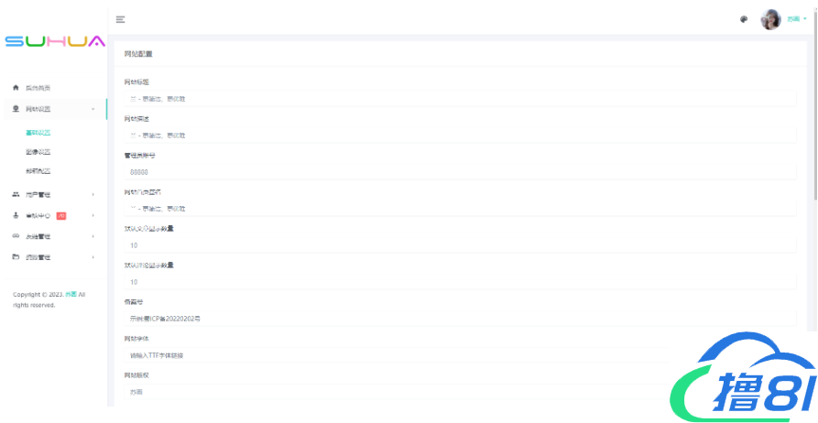Click the 网站设置 globe icon in sidebar
The width and height of the screenshot is (818, 423).
[16, 109]
